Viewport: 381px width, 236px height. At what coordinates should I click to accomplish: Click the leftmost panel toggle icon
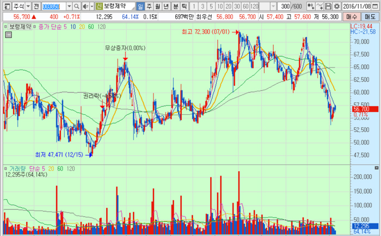5,6
